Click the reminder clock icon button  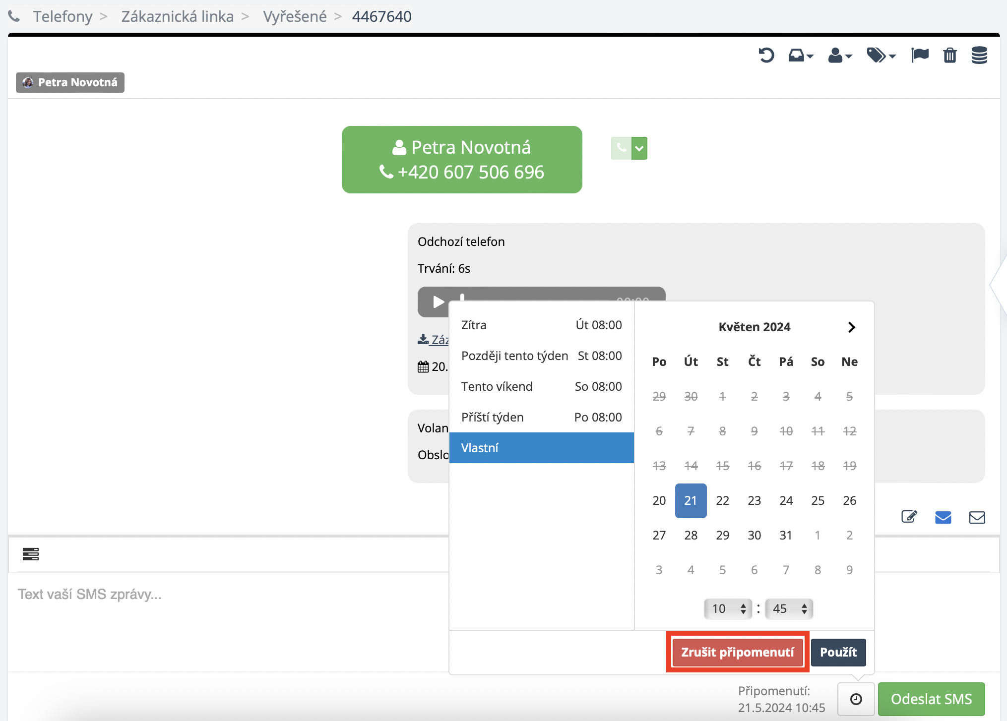point(856,699)
